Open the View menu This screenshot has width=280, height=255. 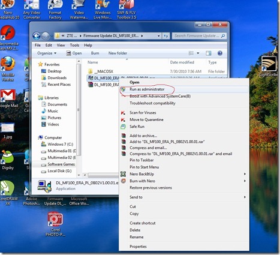(x=61, y=45)
